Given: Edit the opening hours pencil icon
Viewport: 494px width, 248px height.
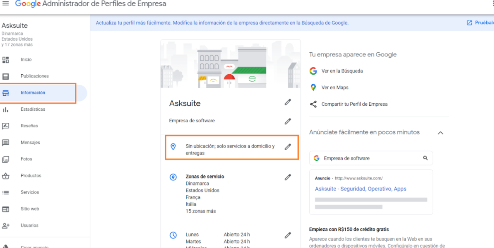Looking at the screenshot, I should [x=288, y=235].
